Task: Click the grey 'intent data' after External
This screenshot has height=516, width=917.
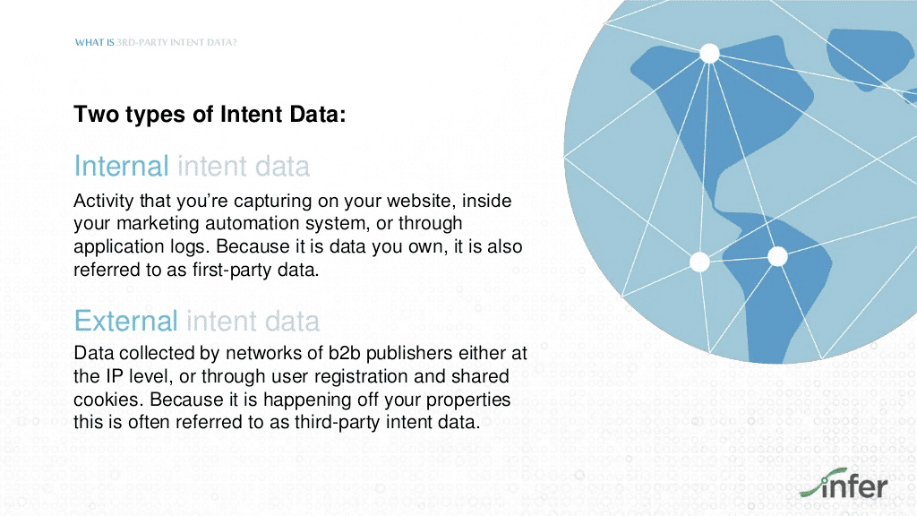Action: 253,322
